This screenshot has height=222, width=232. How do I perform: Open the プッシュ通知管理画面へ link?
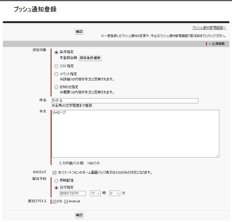[x=209, y=27]
